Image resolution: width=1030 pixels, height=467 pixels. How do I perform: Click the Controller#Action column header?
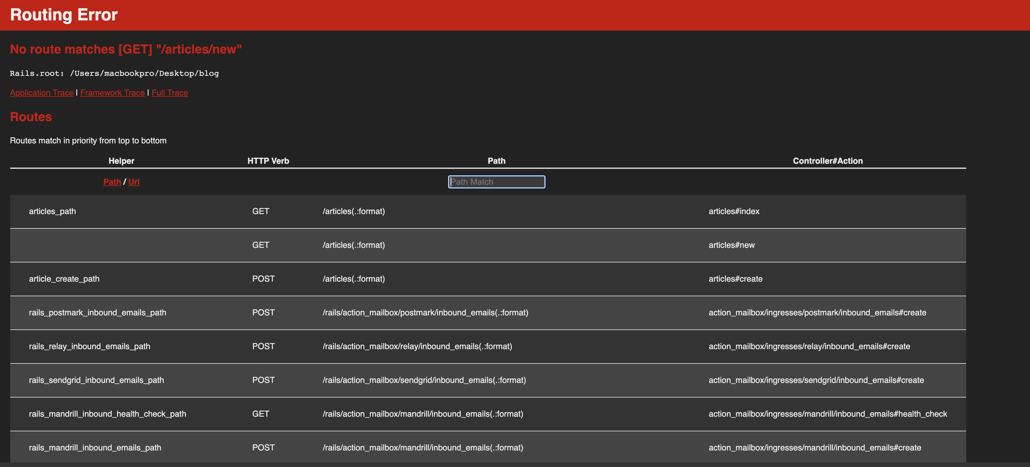[828, 161]
